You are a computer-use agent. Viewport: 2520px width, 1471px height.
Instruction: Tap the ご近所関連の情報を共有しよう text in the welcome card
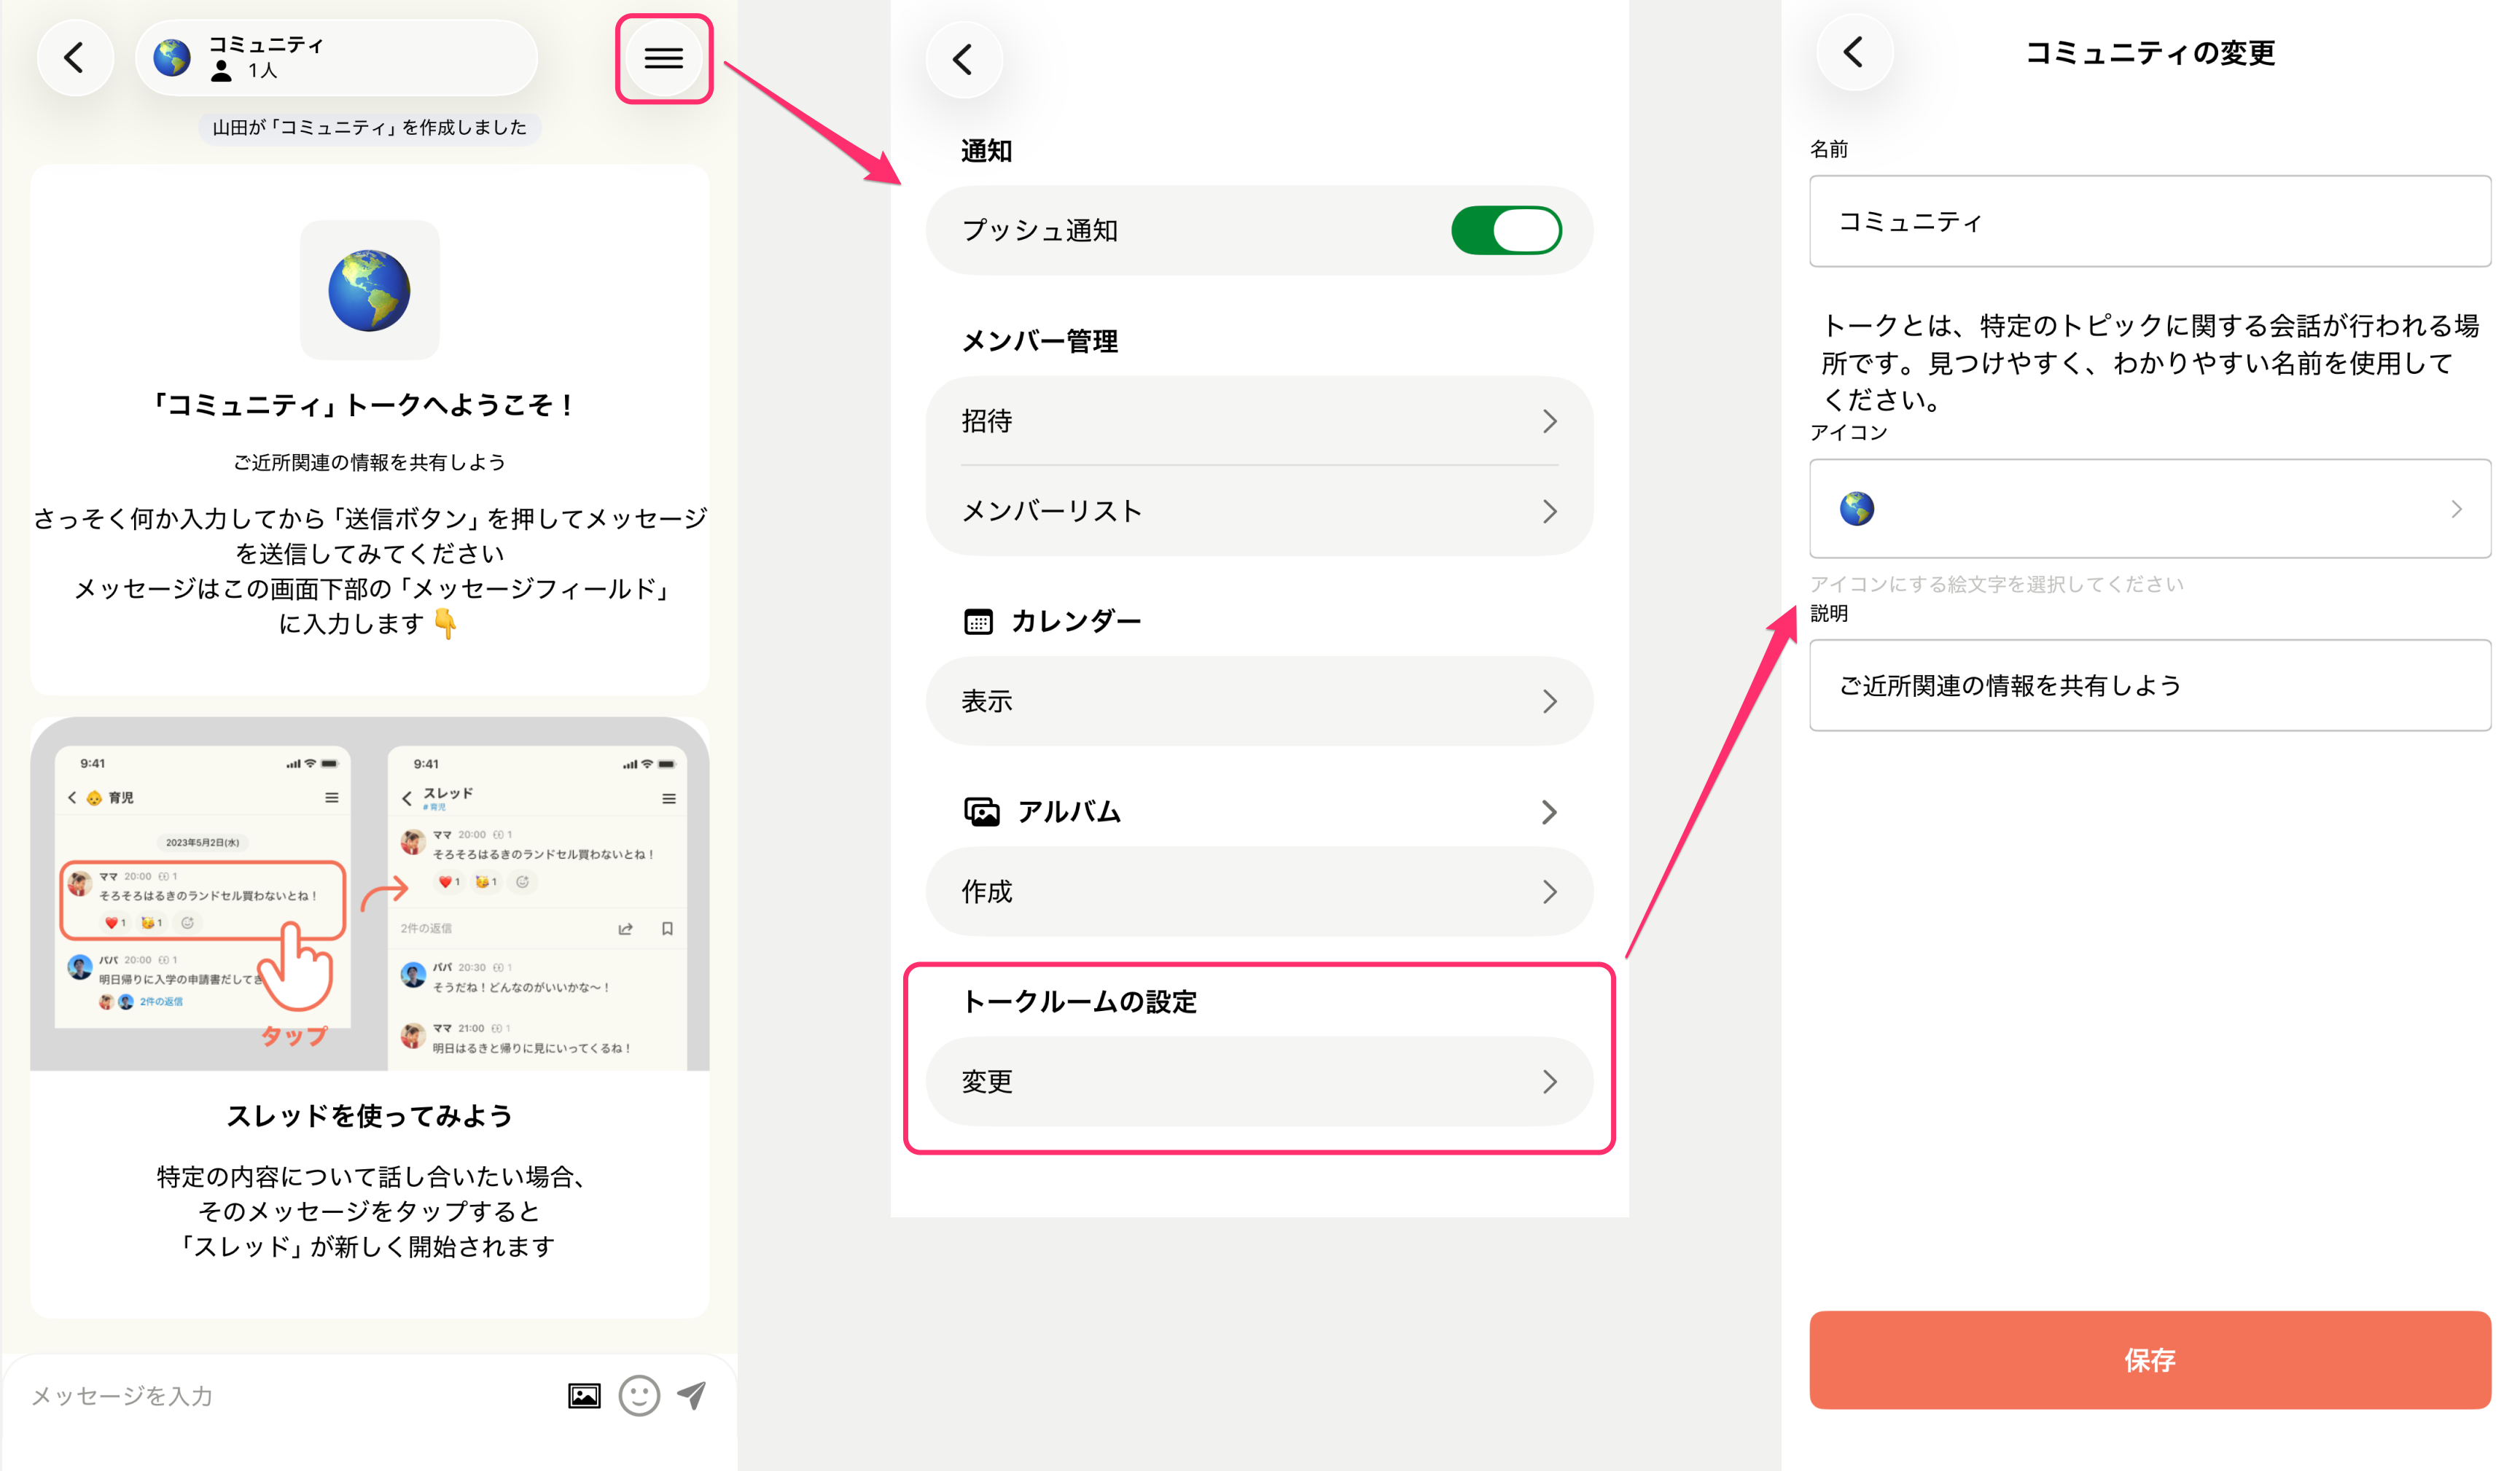[x=369, y=462]
